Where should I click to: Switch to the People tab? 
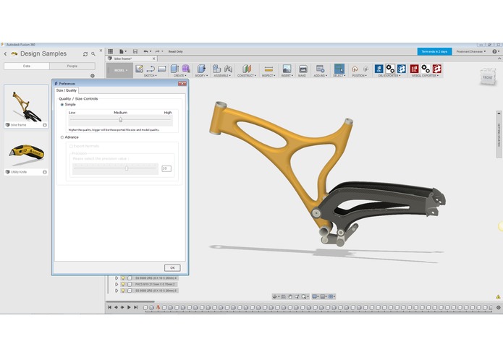pyautogui.click(x=72, y=66)
